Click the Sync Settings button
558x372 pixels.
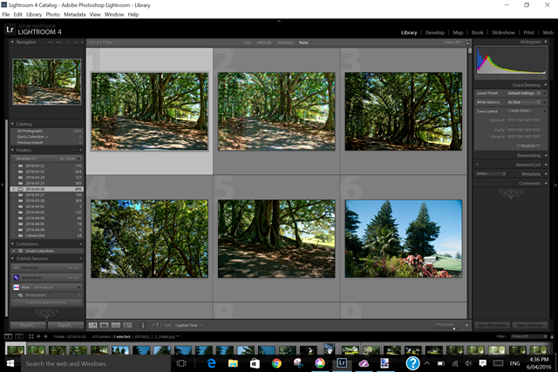[x=530, y=326]
